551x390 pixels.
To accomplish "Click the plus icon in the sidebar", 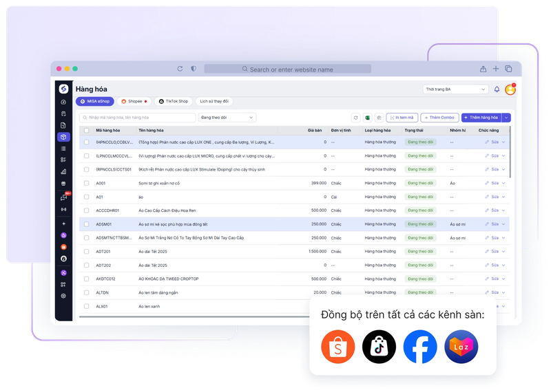I will pyautogui.click(x=63, y=224).
